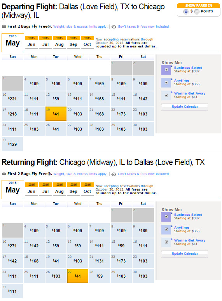Uncheck departing Business Select checkbox
The image size is (222, 301).
tap(166, 70)
